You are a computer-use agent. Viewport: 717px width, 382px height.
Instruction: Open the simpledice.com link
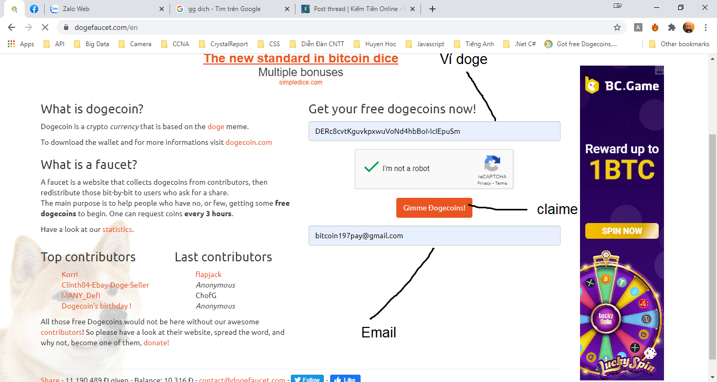coord(301,82)
